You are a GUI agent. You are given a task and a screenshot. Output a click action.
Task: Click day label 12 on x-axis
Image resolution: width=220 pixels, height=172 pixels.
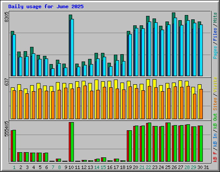84,167
